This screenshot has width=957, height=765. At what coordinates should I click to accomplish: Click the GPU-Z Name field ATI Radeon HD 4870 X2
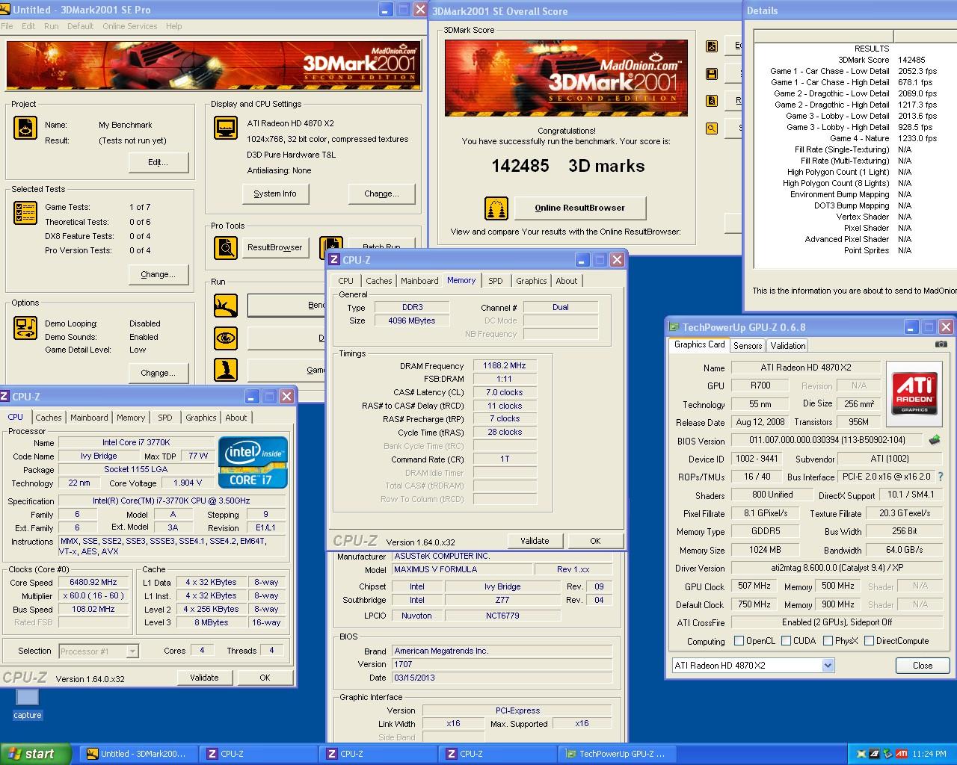(x=806, y=368)
